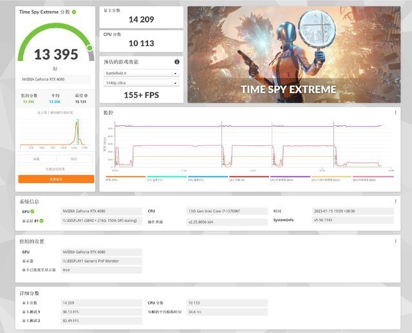Open the 1440p Ultra resolution dropdown
Viewport: 412px width, 333px height.
click(x=142, y=83)
